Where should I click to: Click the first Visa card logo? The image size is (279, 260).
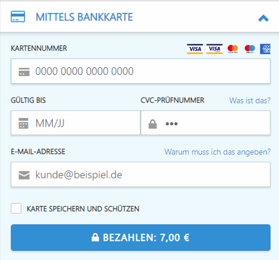coord(195,48)
